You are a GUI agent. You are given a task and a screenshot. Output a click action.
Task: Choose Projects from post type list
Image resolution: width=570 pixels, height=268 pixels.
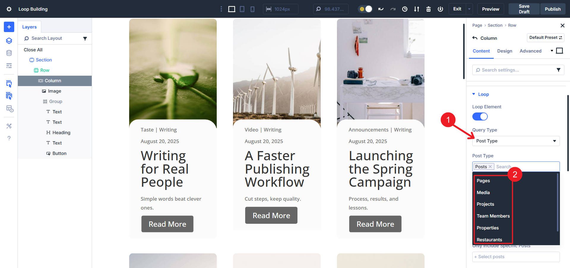(485, 204)
